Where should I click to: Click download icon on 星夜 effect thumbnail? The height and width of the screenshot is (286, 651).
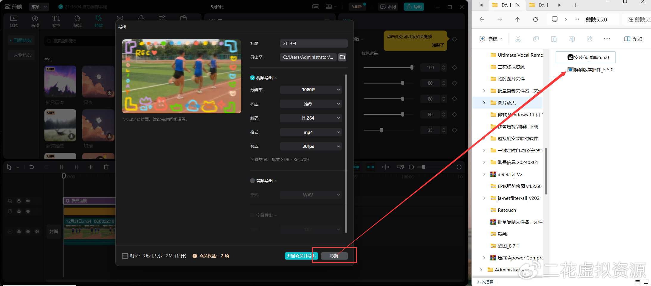coord(110,93)
